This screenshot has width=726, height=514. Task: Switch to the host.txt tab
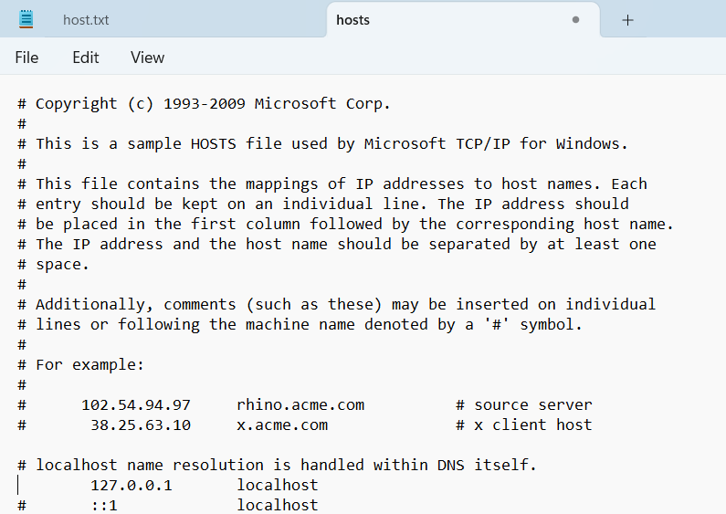tap(86, 20)
